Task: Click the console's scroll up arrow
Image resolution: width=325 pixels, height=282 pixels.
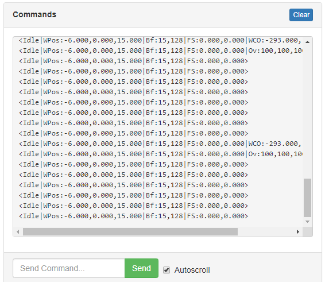Action: point(308,42)
